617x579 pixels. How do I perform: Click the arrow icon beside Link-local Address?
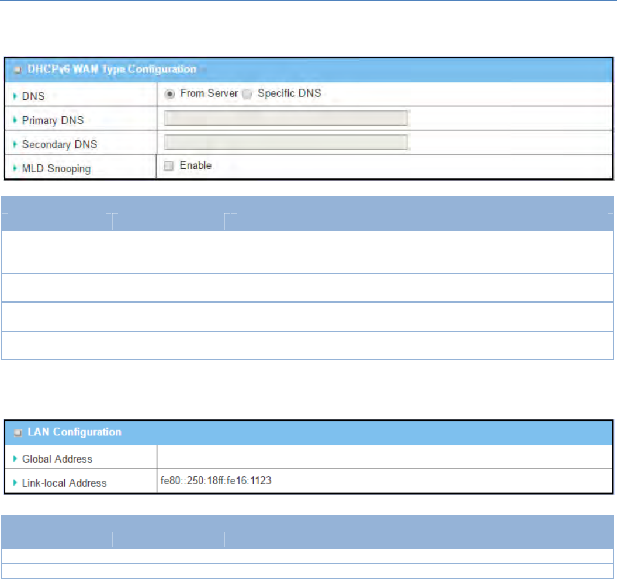15,483
